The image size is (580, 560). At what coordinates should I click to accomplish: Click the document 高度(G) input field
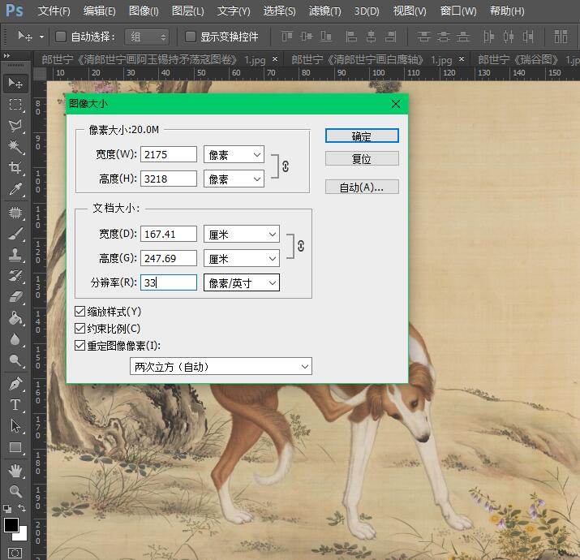pyautogui.click(x=169, y=258)
